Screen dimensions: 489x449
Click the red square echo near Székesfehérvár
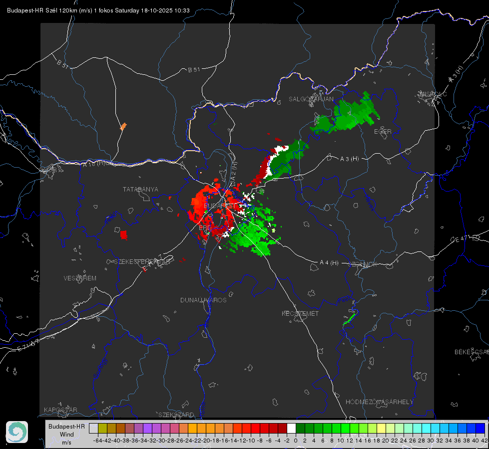124,235
